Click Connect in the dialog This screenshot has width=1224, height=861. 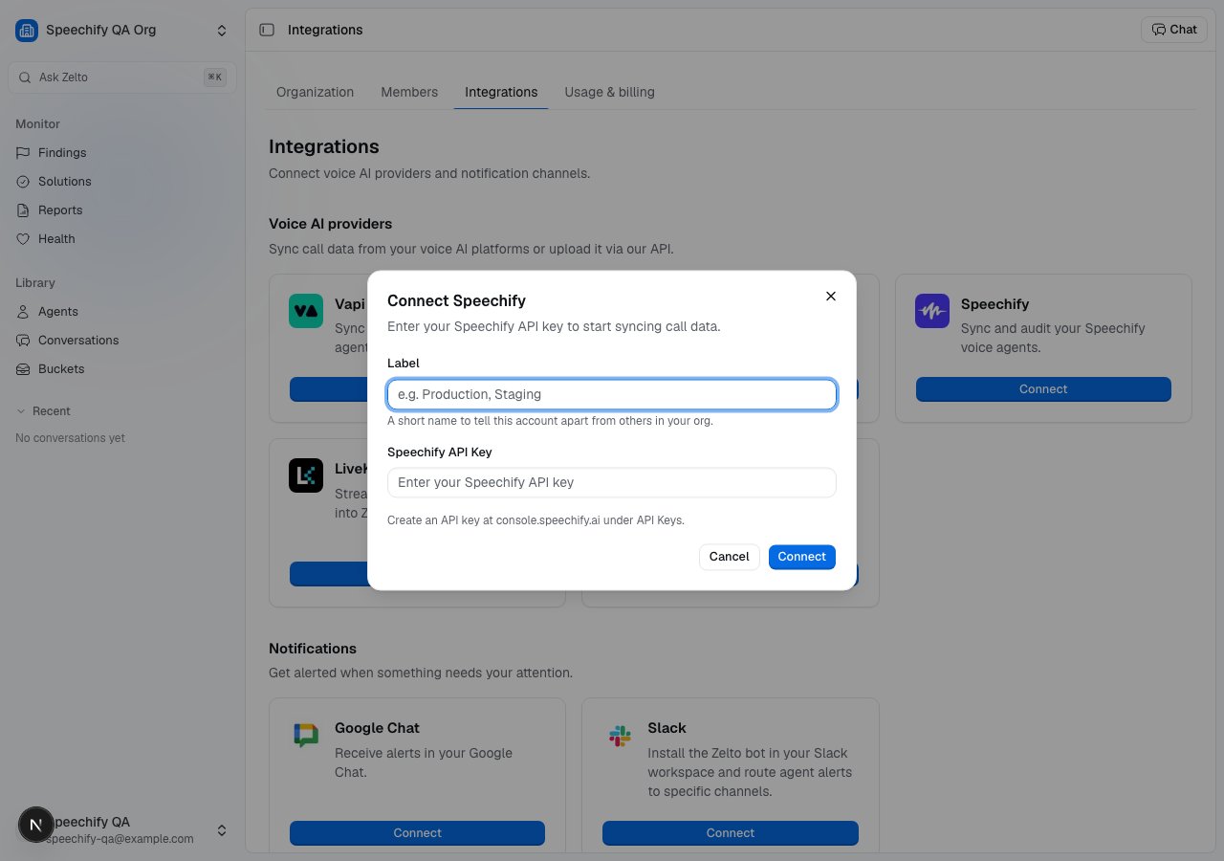[801, 557]
